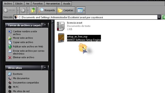Open the Archivo menu
Image resolution: width=165 pixels, height=93 pixels.
coord(8,4)
